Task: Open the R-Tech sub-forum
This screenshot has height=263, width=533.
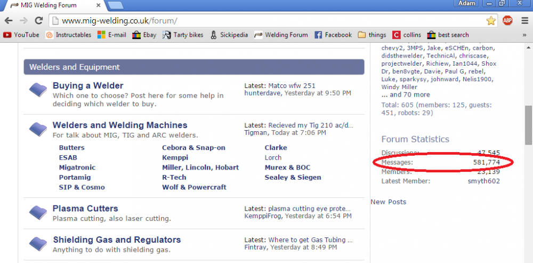Action: pyautogui.click(x=174, y=177)
